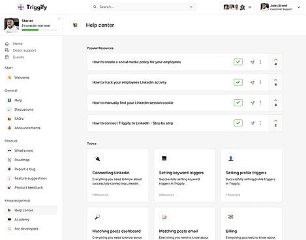Click the Billing card icon
This screenshot has height=240, width=306.
click(231, 217)
